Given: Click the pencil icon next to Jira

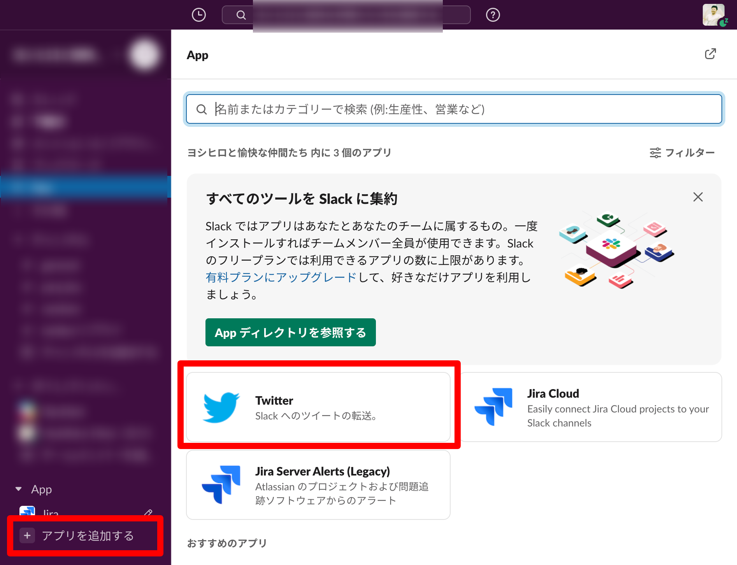Looking at the screenshot, I should click(x=148, y=513).
